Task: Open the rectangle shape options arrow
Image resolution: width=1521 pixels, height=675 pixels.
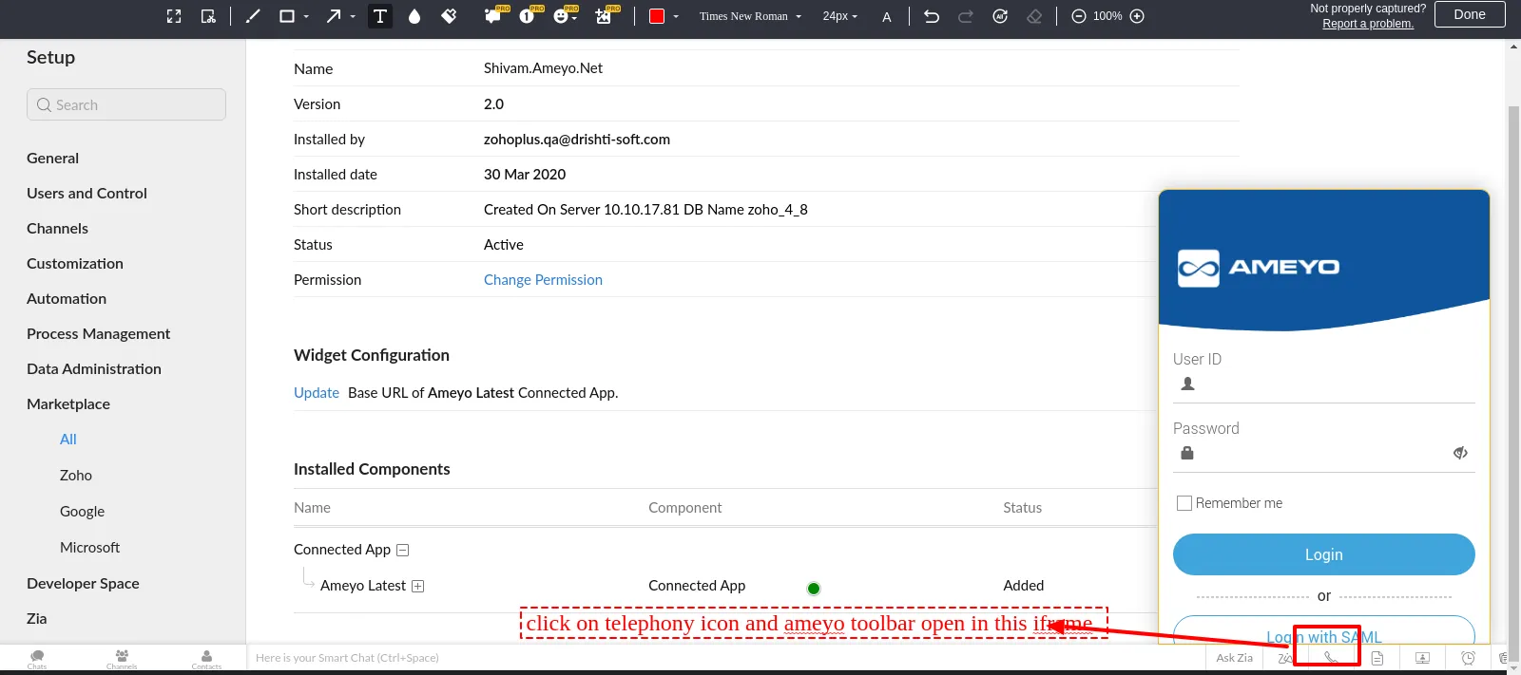Action: click(x=306, y=16)
